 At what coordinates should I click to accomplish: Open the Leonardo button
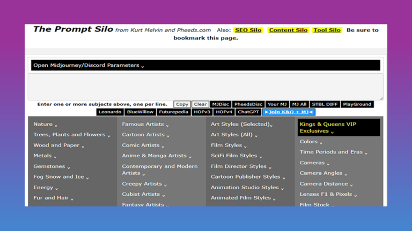110,112
